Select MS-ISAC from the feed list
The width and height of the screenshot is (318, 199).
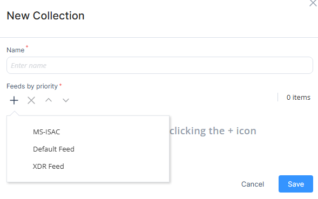click(x=46, y=132)
